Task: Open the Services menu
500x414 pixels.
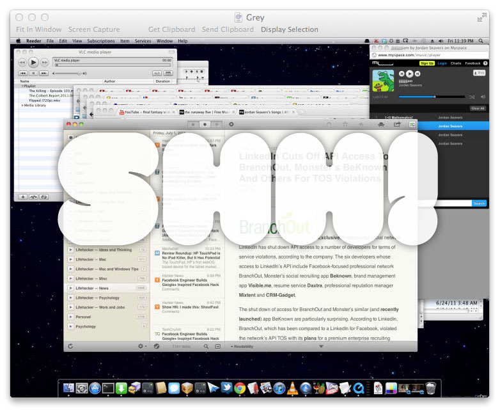Action: click(x=143, y=41)
